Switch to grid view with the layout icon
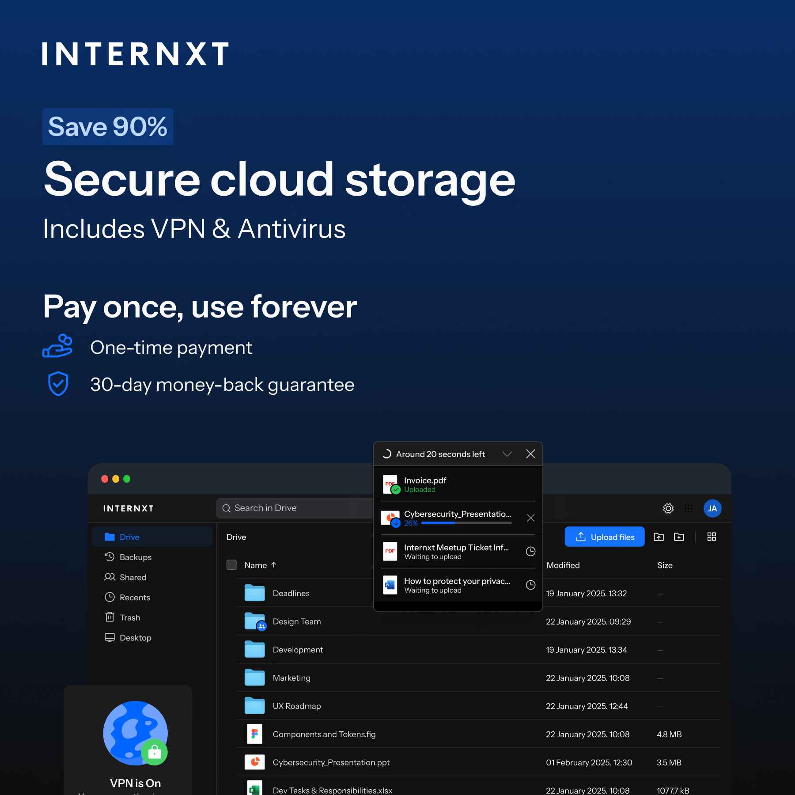795x795 pixels. 712,537
